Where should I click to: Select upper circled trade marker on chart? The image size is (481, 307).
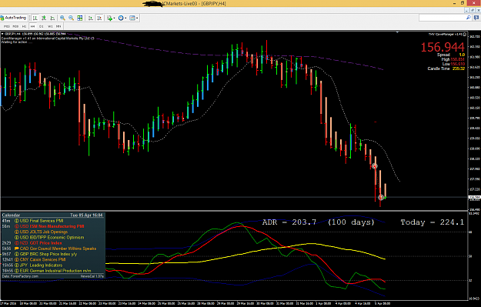(x=375, y=166)
